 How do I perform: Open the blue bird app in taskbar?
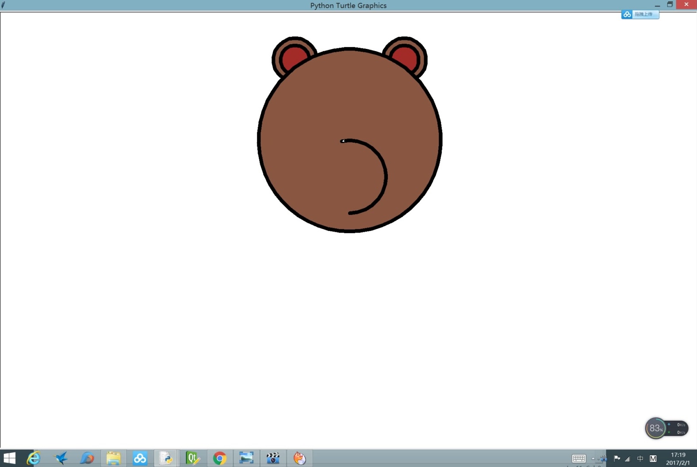[61, 458]
